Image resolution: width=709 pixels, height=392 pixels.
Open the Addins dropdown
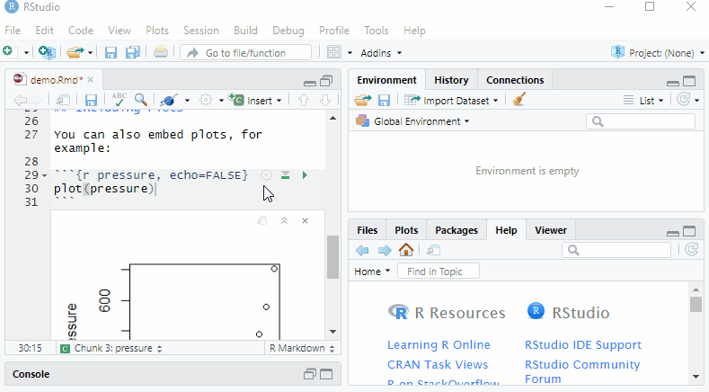381,53
